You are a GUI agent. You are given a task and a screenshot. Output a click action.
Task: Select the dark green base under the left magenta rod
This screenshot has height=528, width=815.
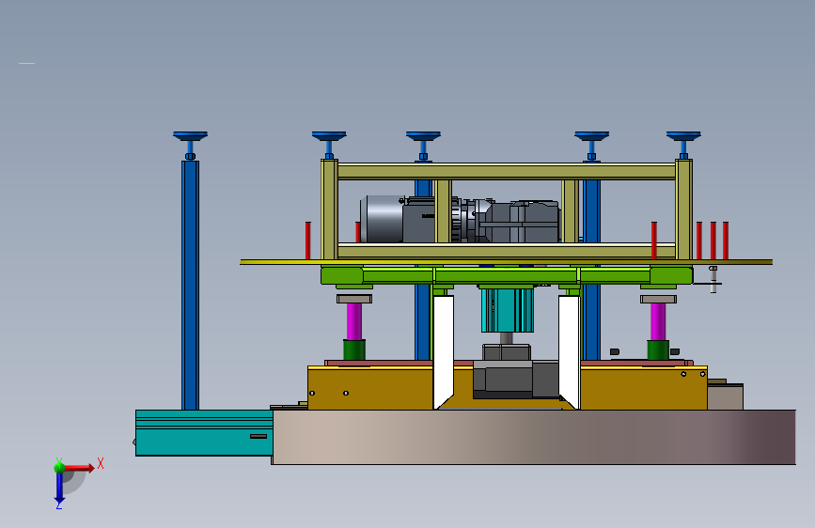354,349
